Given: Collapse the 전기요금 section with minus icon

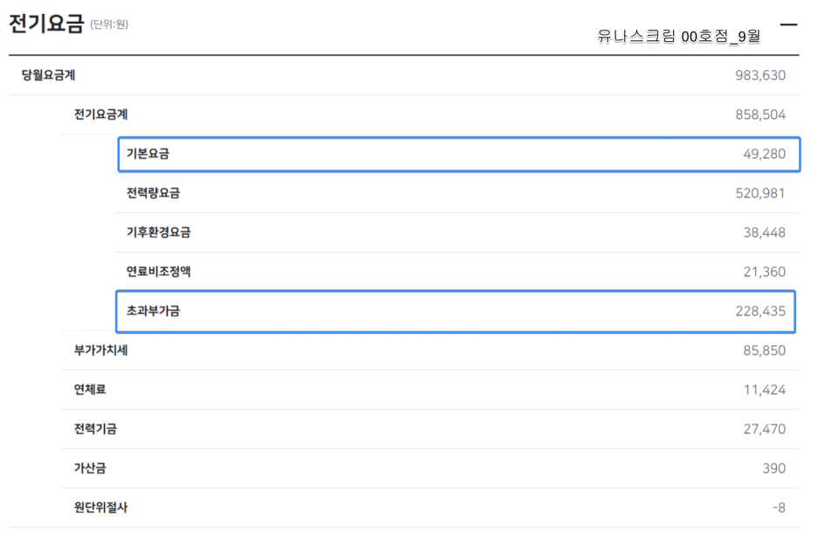Looking at the screenshot, I should click(788, 25).
